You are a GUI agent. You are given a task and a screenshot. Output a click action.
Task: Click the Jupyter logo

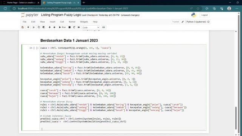coord(29,15)
